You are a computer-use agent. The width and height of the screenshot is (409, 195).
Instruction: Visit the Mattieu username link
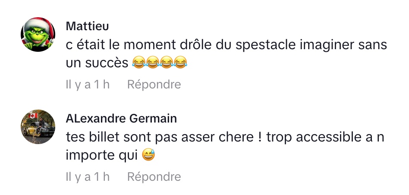(x=87, y=26)
